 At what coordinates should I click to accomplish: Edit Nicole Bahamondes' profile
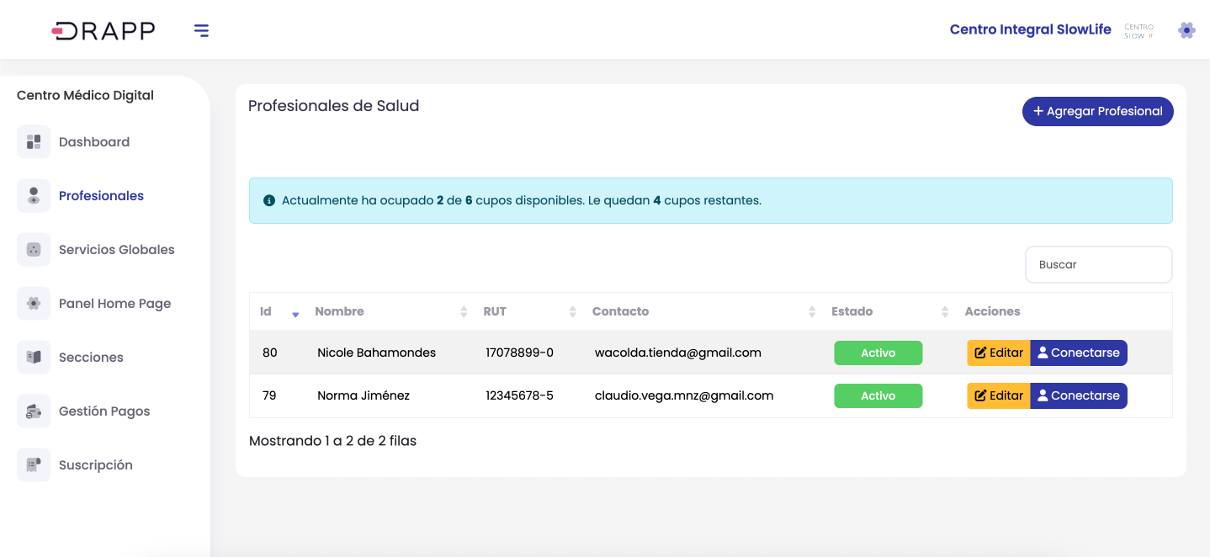[998, 353]
